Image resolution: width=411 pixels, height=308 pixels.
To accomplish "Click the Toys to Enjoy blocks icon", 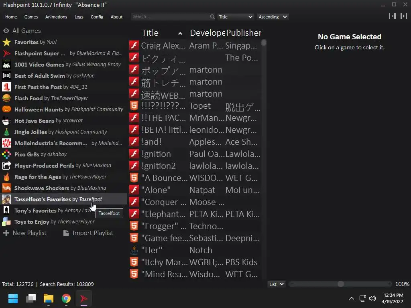I will (x=6, y=221).
